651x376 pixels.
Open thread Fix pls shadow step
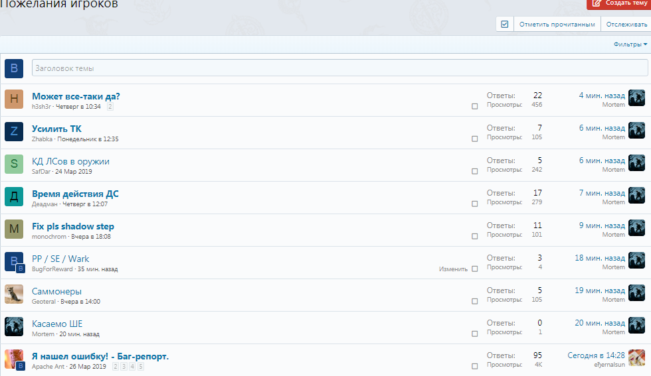coord(73,226)
